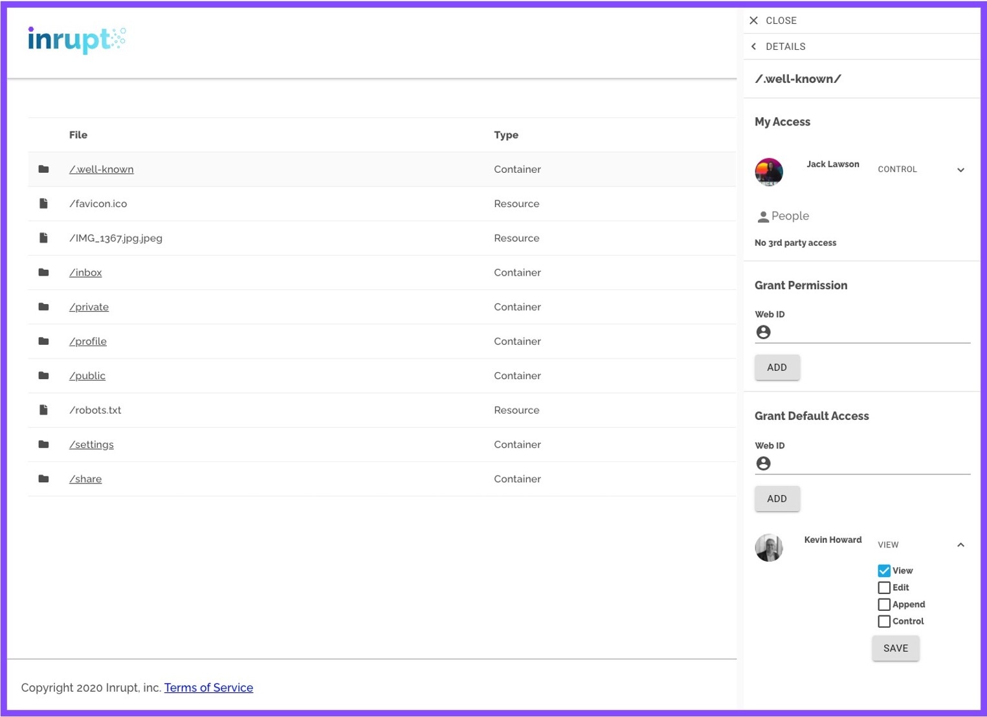Click Kevin Howard's profile avatar
The width and height of the screenshot is (987, 717).
coord(769,547)
